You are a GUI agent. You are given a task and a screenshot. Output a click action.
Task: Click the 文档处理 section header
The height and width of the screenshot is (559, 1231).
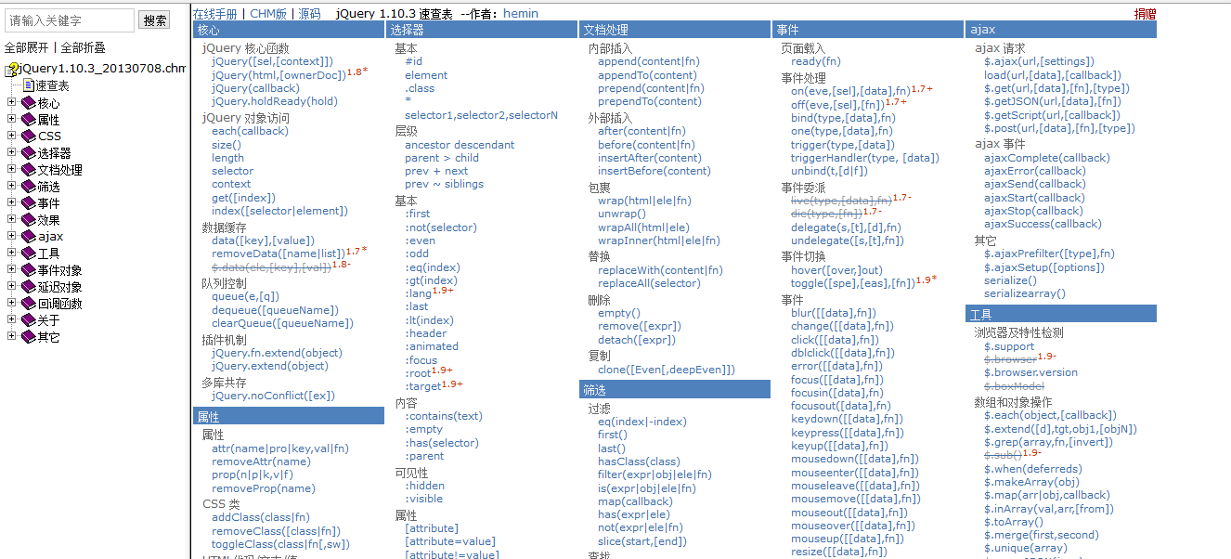point(674,30)
